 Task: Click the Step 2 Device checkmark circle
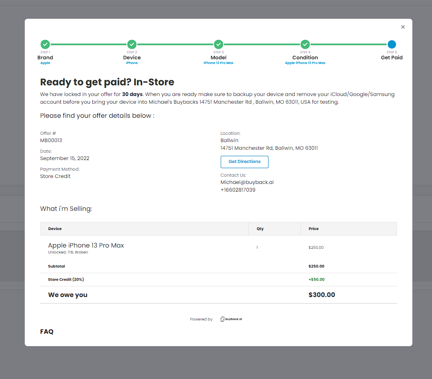pyautogui.click(x=132, y=44)
